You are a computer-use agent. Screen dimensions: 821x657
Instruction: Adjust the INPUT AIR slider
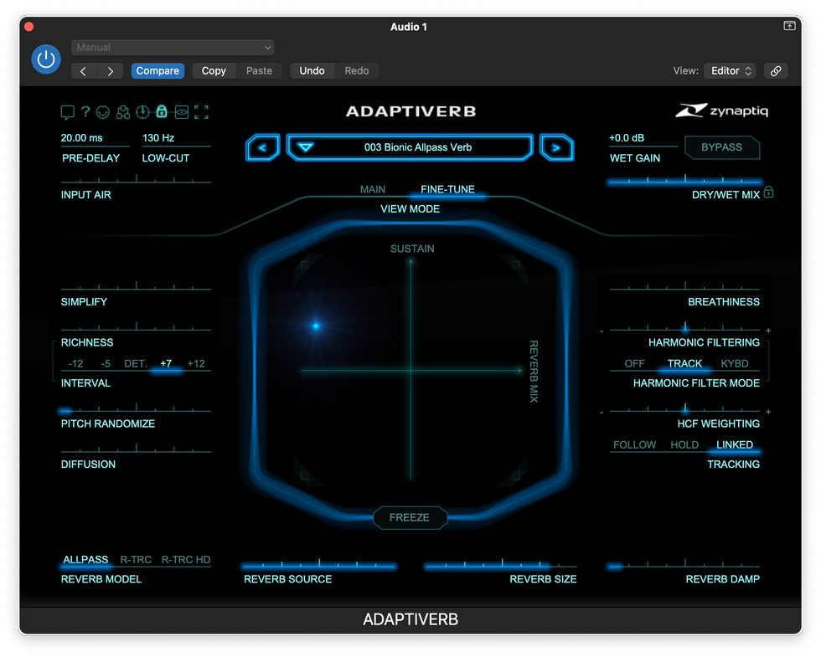pyautogui.click(x=136, y=181)
